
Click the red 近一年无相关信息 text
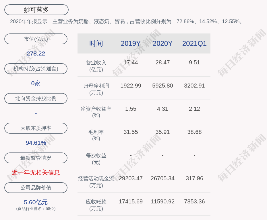[x=36, y=173]
